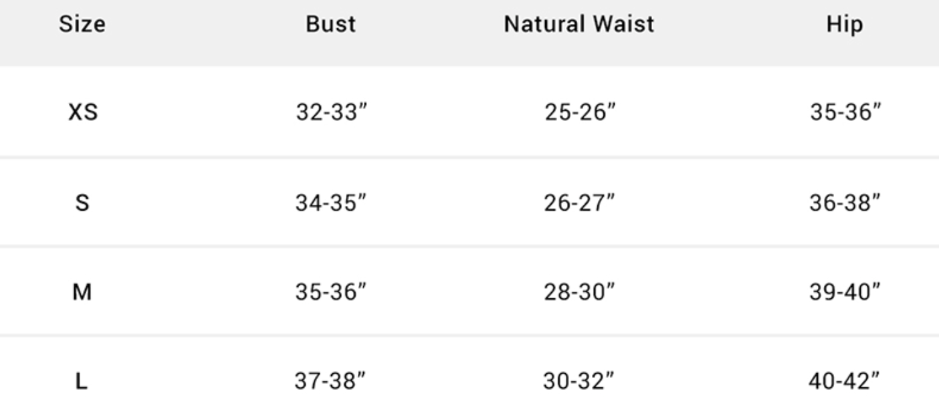This screenshot has width=939, height=420.
Task: Click the S bust value 34-35"
Action: click(331, 203)
